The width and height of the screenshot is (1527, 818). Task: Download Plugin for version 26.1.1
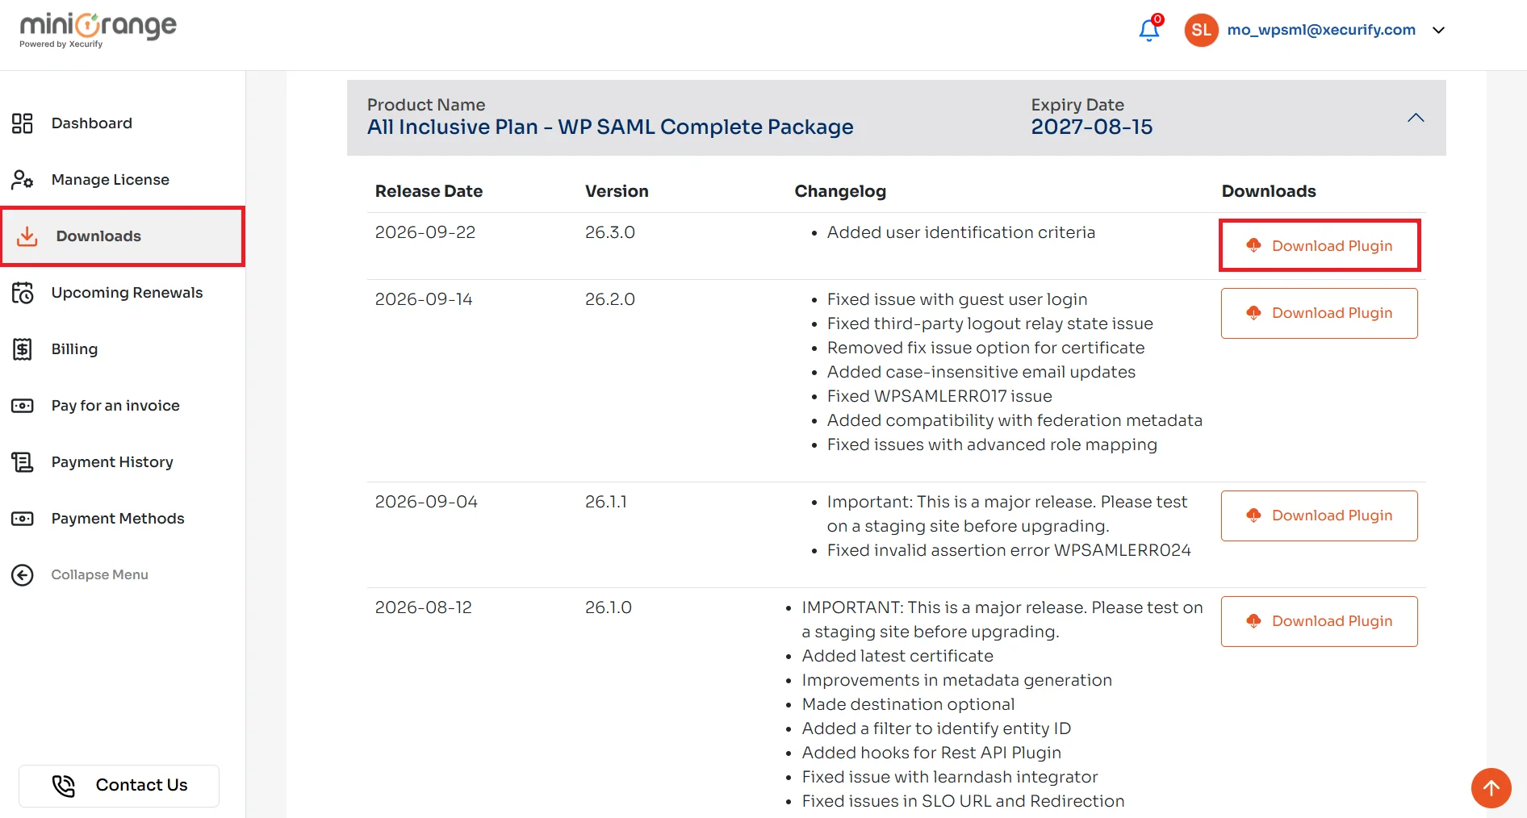(1320, 515)
